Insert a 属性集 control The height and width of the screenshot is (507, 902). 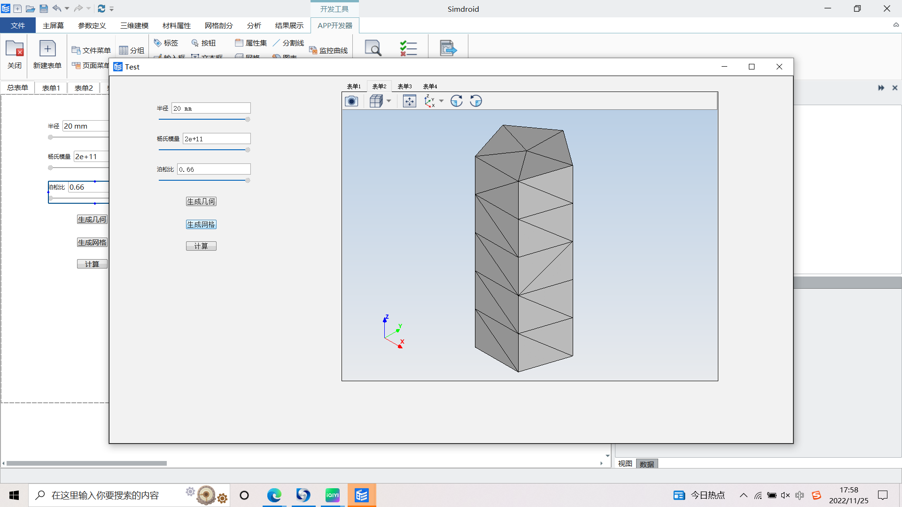(x=251, y=43)
